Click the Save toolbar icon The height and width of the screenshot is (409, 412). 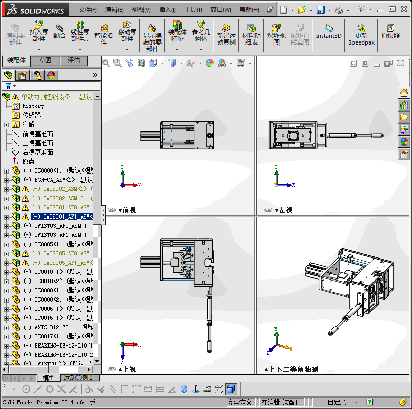320,10
